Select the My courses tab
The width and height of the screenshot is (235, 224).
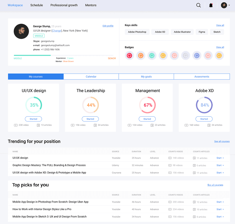click(36, 77)
